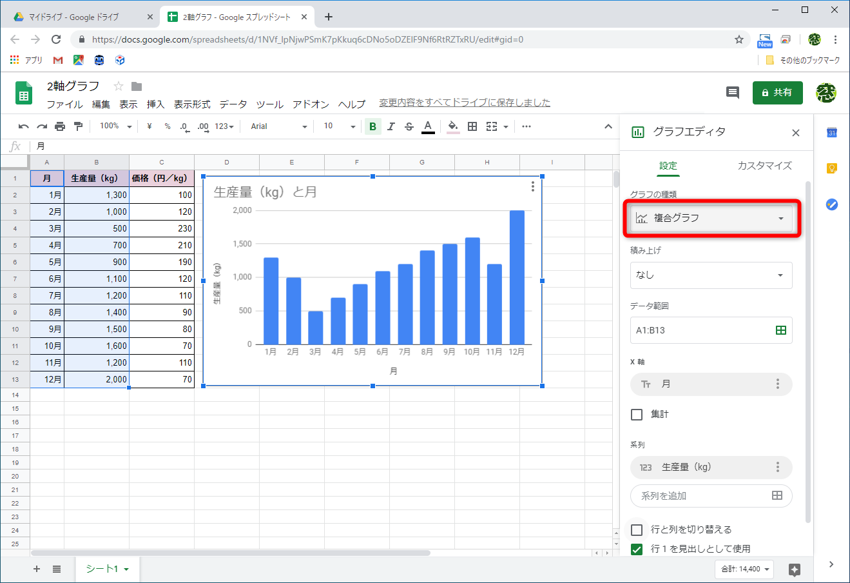Select the data range grid icon beside A1:B13
Screen dimensions: 850x583
pyautogui.click(x=780, y=330)
